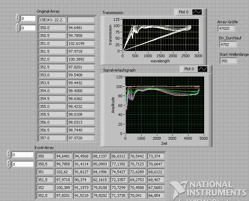Select Excel-Array cell 72,3357
This screenshot has height=201, width=249.
[118, 180]
